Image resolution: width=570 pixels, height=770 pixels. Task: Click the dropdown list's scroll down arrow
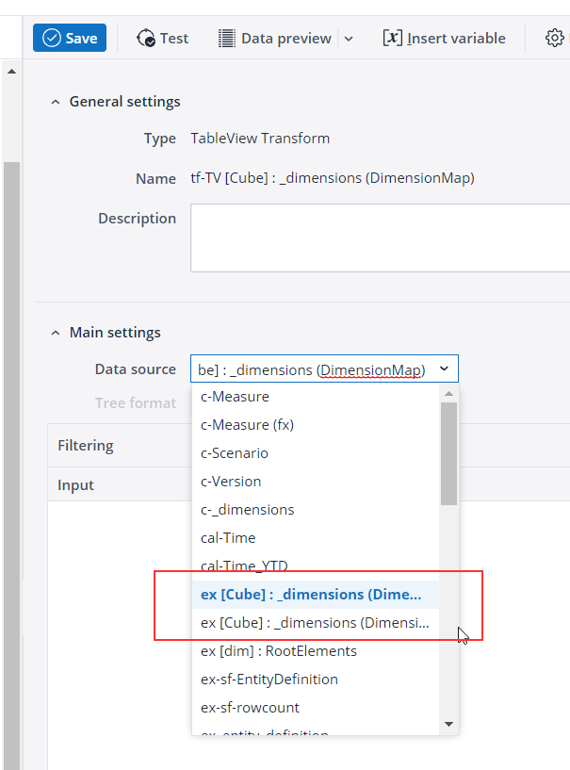tap(448, 724)
